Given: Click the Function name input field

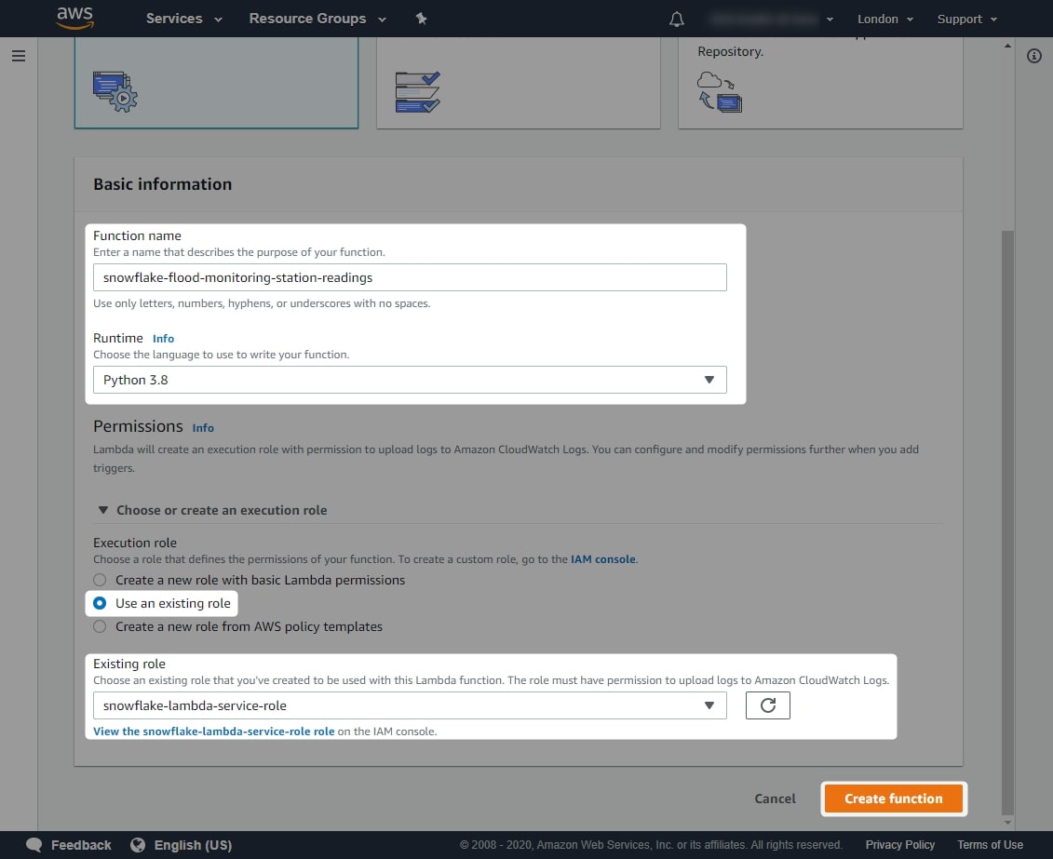Looking at the screenshot, I should 410,277.
